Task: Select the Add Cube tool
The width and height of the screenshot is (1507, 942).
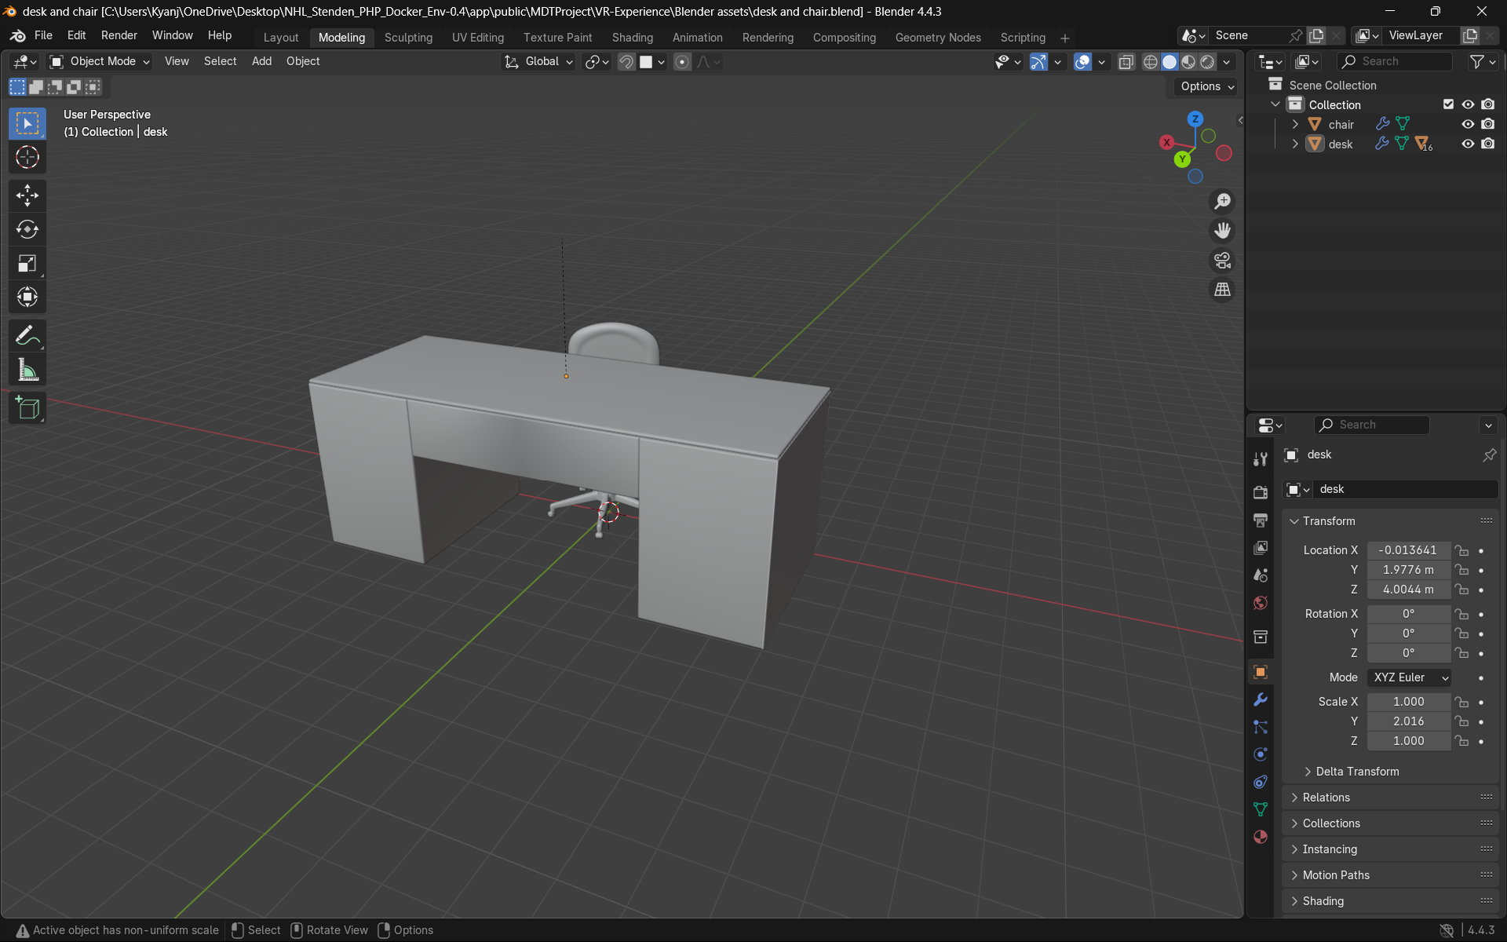Action: (x=27, y=408)
